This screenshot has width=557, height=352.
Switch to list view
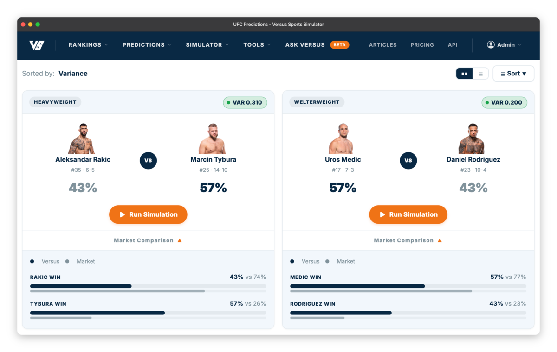[480, 74]
